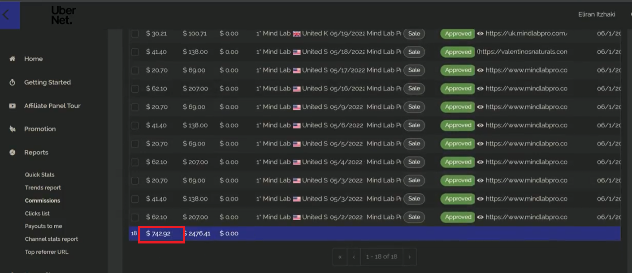Tick the checkbox on the 05/5/2022 row
632x273 pixels.
[x=135, y=144]
